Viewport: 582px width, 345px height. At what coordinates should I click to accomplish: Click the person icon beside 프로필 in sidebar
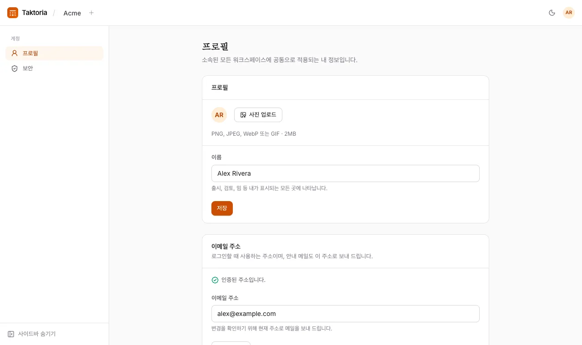(x=15, y=53)
